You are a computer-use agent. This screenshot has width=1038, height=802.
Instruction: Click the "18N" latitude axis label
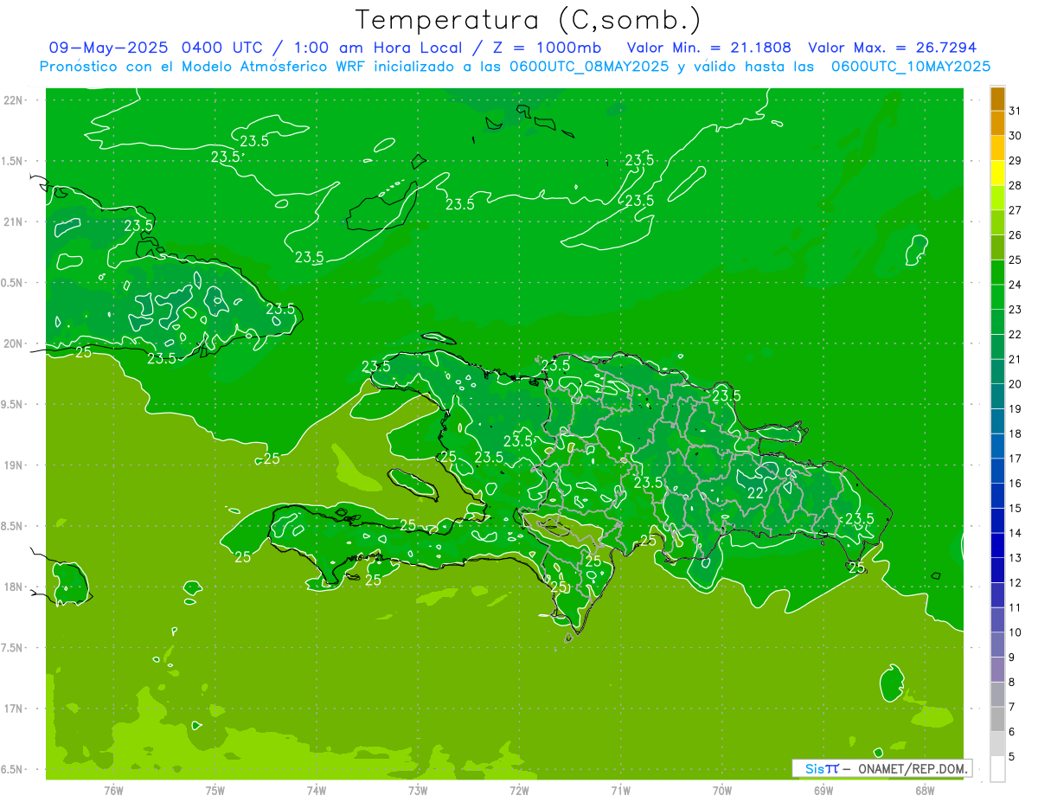(x=14, y=587)
